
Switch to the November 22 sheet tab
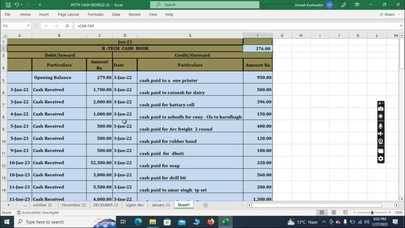point(74,205)
